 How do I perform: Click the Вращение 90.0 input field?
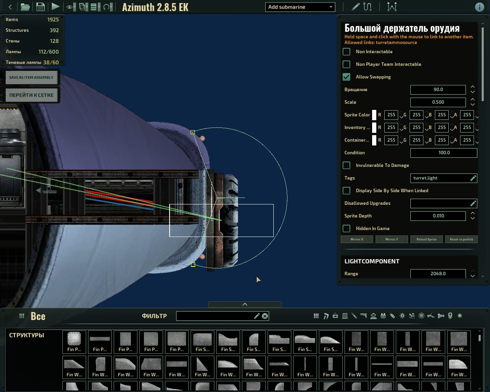(x=438, y=89)
